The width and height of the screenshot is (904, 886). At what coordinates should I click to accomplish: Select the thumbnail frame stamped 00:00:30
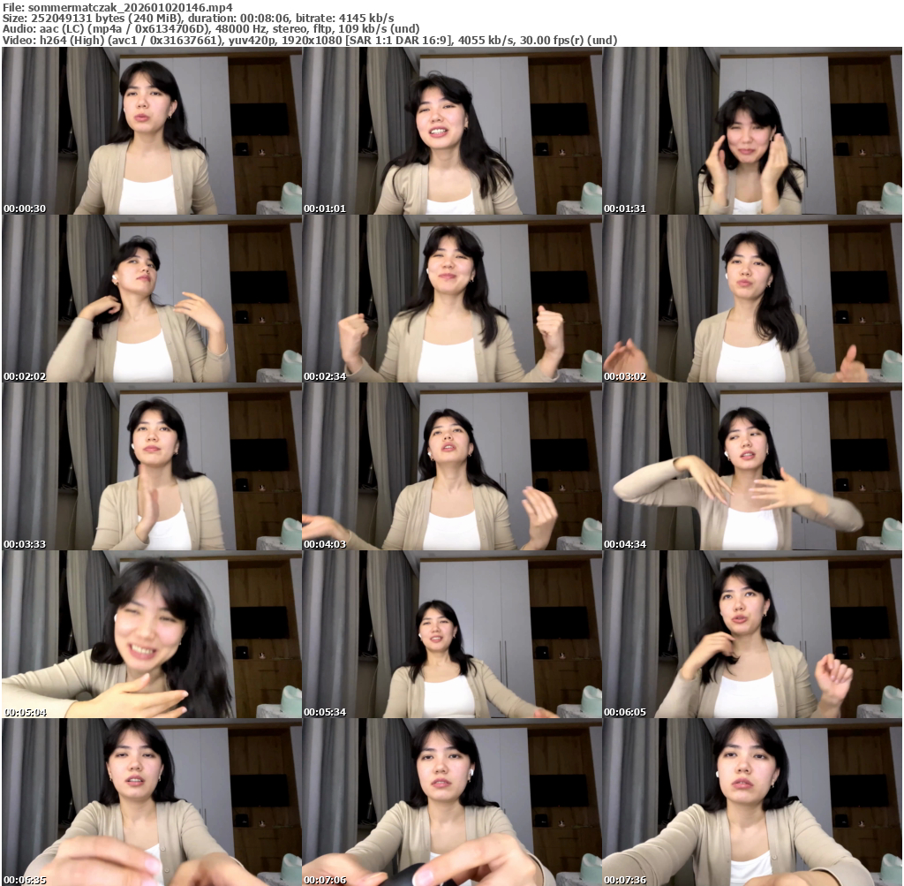click(152, 131)
